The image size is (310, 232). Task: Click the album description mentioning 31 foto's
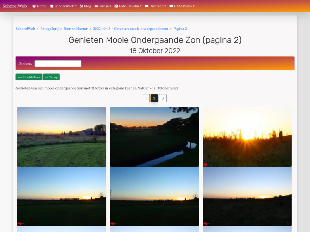pyautogui.click(x=97, y=88)
